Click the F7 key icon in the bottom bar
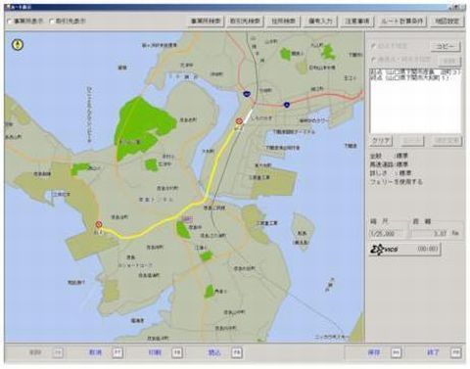The width and height of the screenshot is (470, 369). pos(117,352)
